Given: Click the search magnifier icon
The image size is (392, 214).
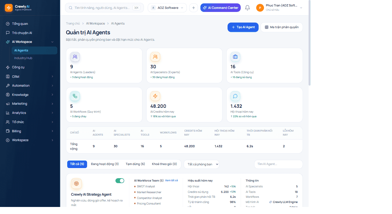Looking at the screenshot, I should 71,8.
